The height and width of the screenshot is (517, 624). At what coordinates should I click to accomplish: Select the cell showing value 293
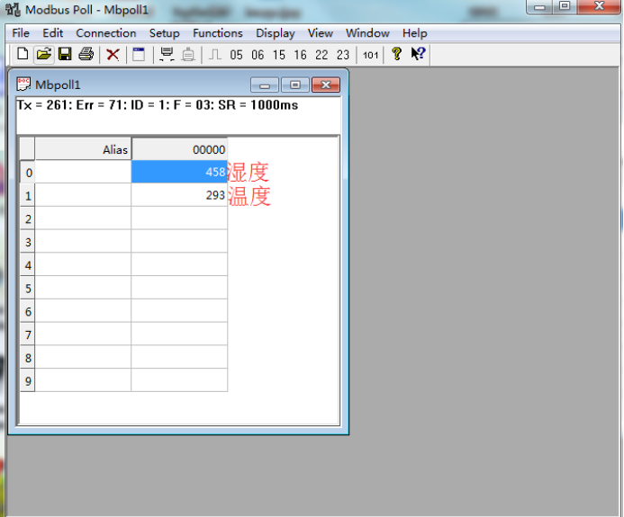pos(179,195)
